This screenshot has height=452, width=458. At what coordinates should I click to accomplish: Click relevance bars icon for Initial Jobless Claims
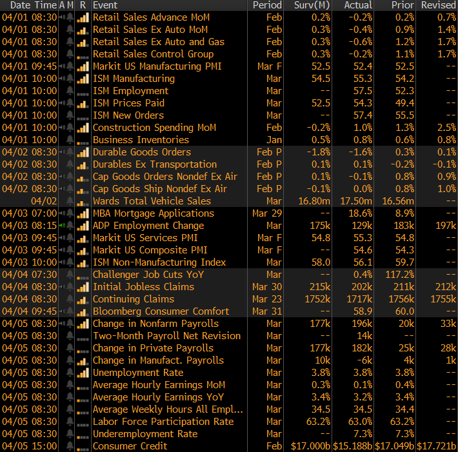pos(82,287)
